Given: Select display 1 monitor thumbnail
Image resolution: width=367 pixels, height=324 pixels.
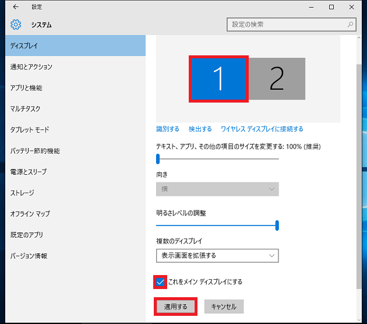Looking at the screenshot, I should (x=218, y=79).
